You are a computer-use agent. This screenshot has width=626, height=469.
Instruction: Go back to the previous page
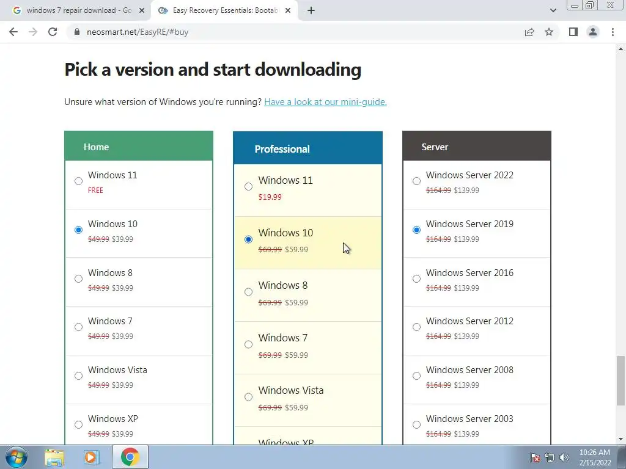click(x=13, y=32)
